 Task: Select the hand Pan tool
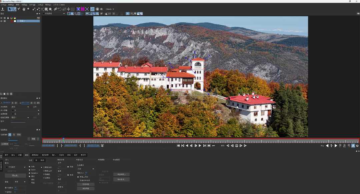coord(24,9)
